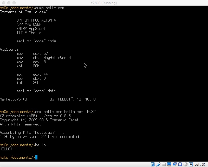Click the red close window button
The width and height of the screenshot is (208, 167).
[4, 3]
